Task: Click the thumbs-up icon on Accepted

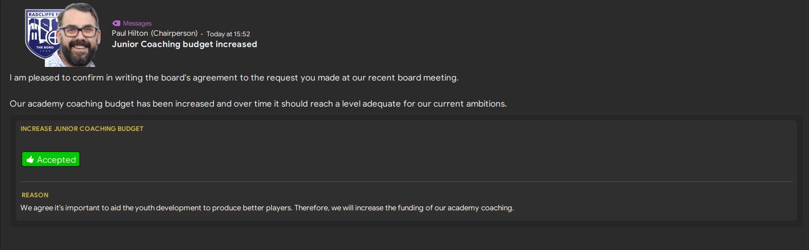Action: (31, 160)
